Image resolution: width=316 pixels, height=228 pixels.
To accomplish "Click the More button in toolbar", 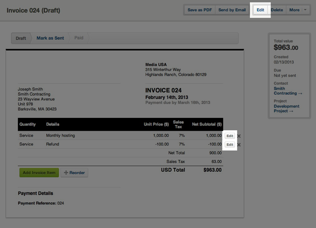I will (294, 10).
